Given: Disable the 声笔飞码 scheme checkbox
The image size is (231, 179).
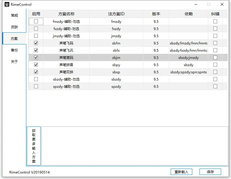Looking at the screenshot, I should coord(36,43).
